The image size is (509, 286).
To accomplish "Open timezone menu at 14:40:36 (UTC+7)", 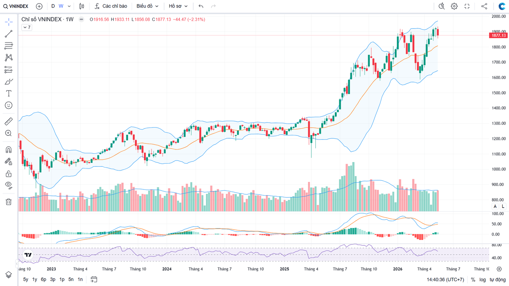I will click(445, 280).
